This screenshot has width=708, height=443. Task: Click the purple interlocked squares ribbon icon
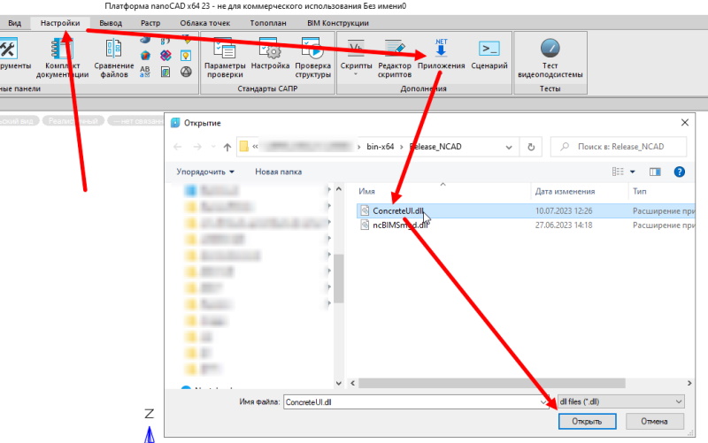click(x=165, y=55)
